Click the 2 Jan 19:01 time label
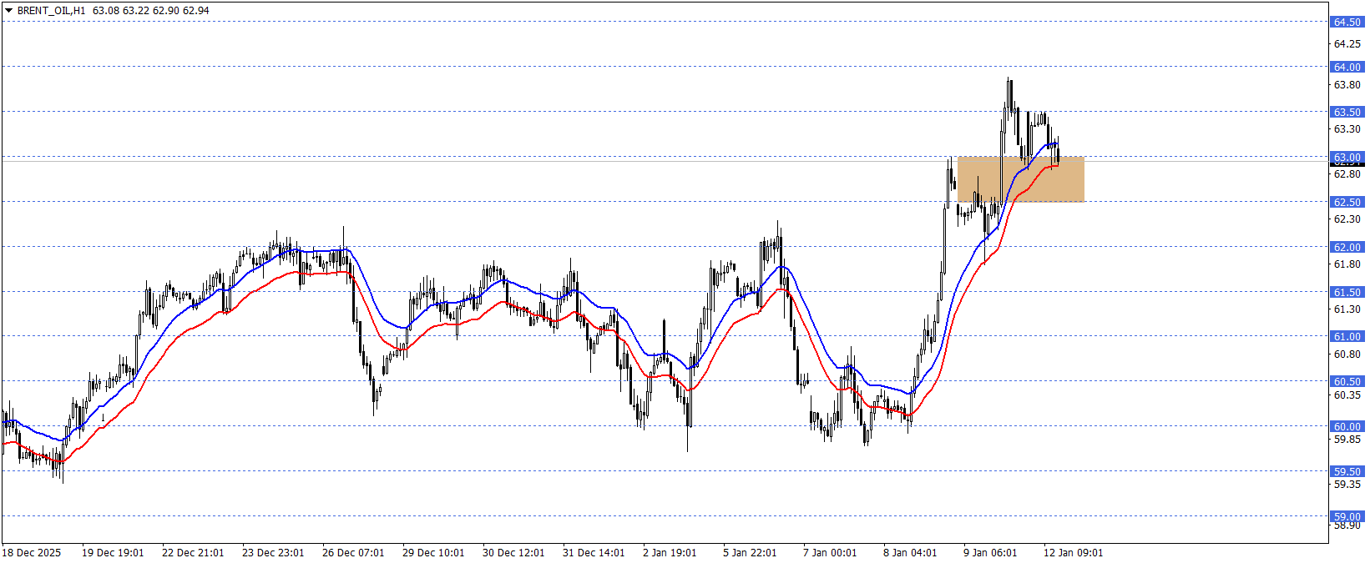 point(670,553)
